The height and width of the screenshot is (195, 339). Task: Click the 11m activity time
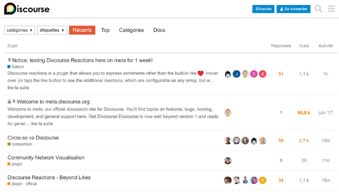tap(326, 161)
